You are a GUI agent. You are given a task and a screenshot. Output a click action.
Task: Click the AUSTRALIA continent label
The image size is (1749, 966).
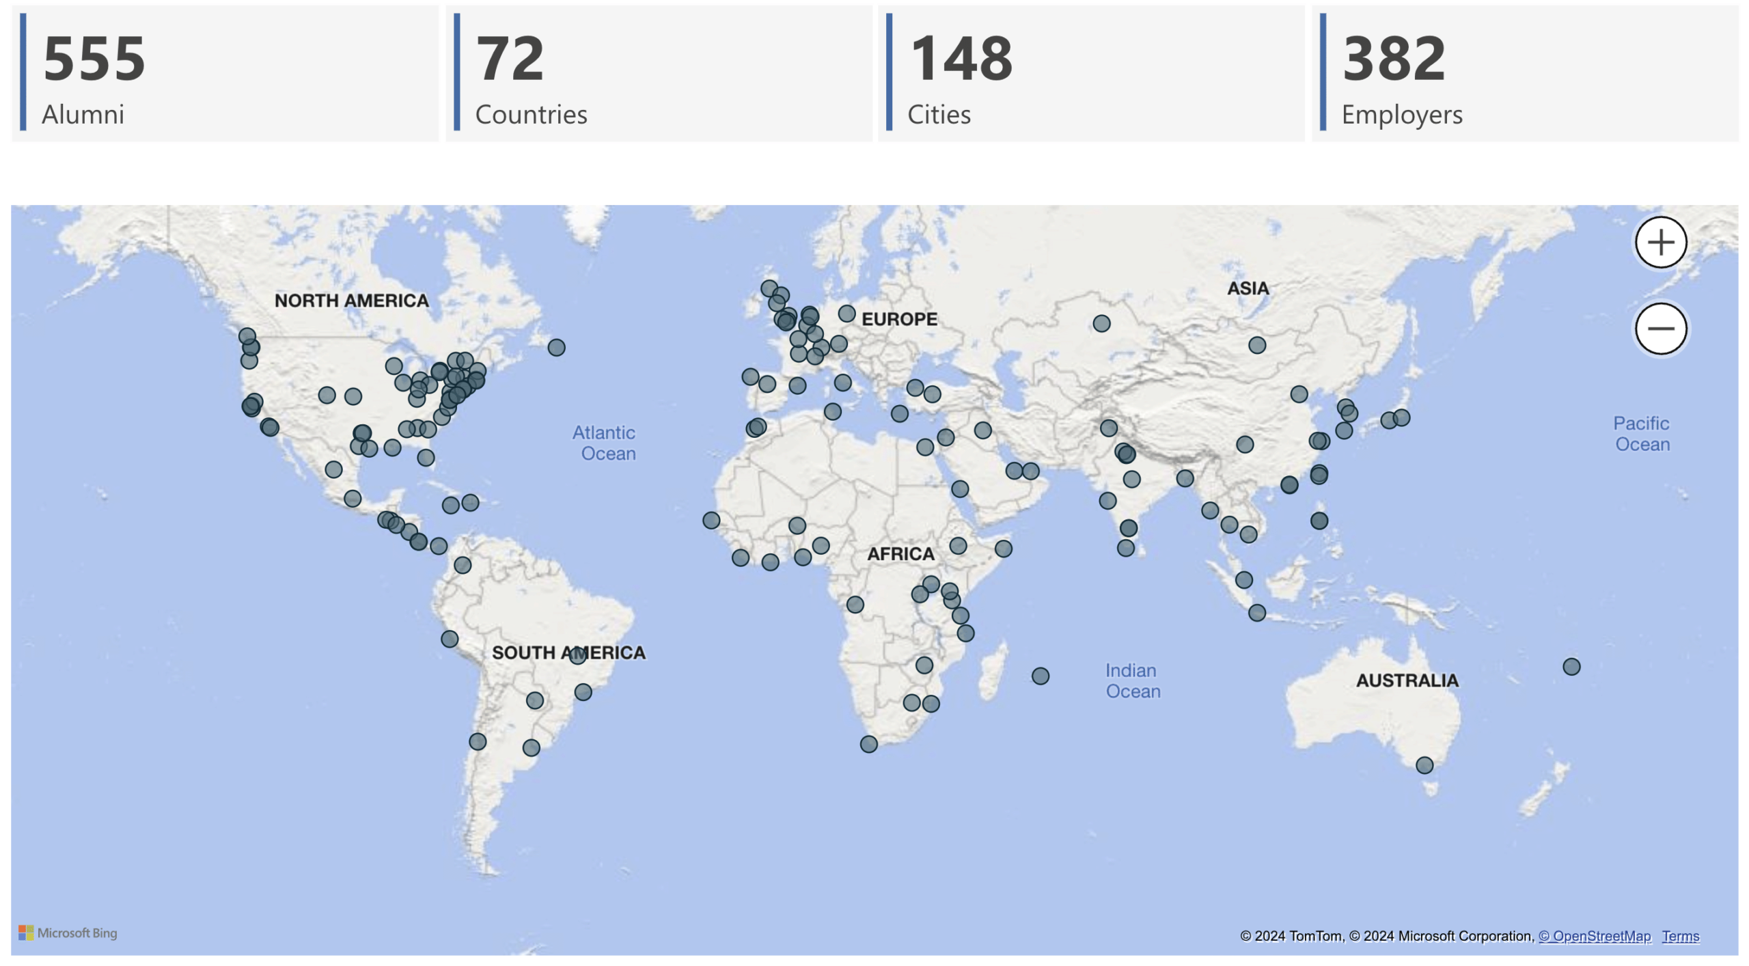1407,680
